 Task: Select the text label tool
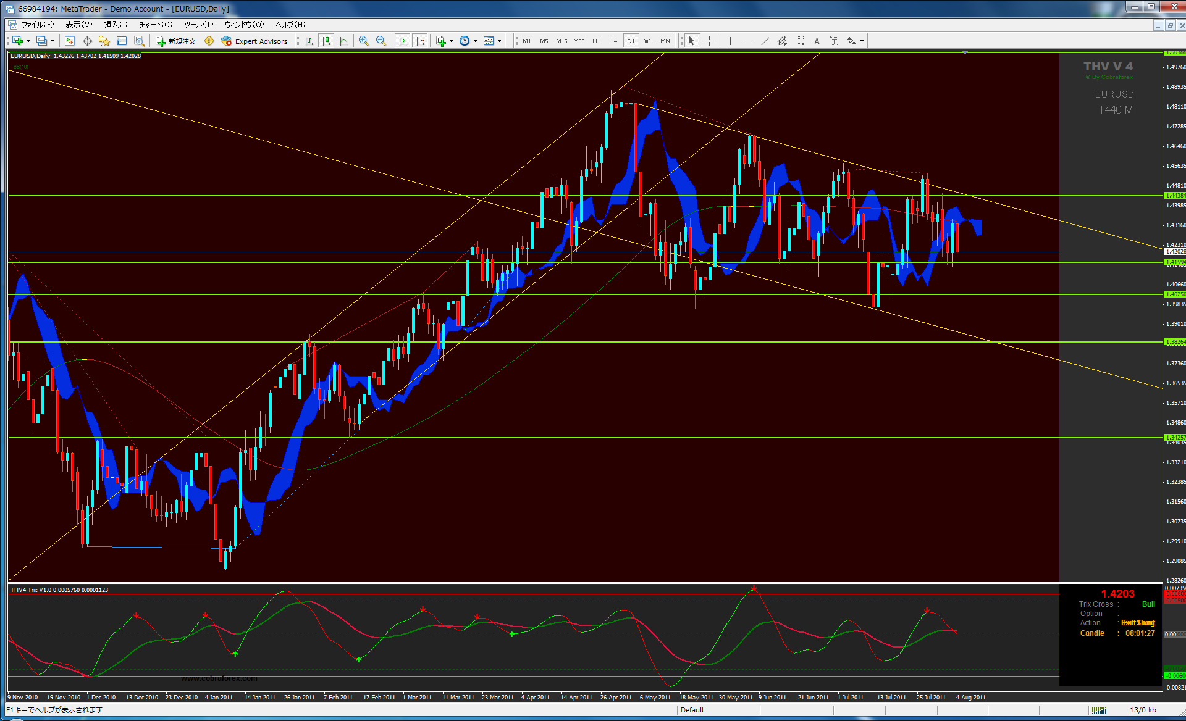[x=834, y=41]
